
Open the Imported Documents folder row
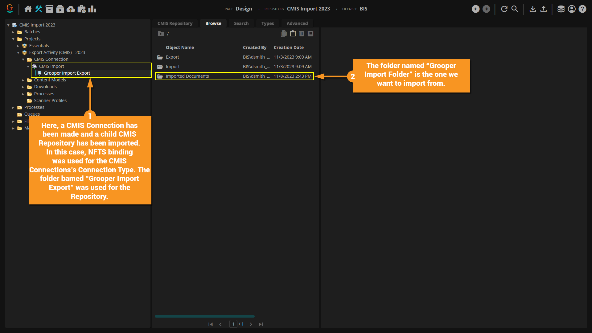187,76
